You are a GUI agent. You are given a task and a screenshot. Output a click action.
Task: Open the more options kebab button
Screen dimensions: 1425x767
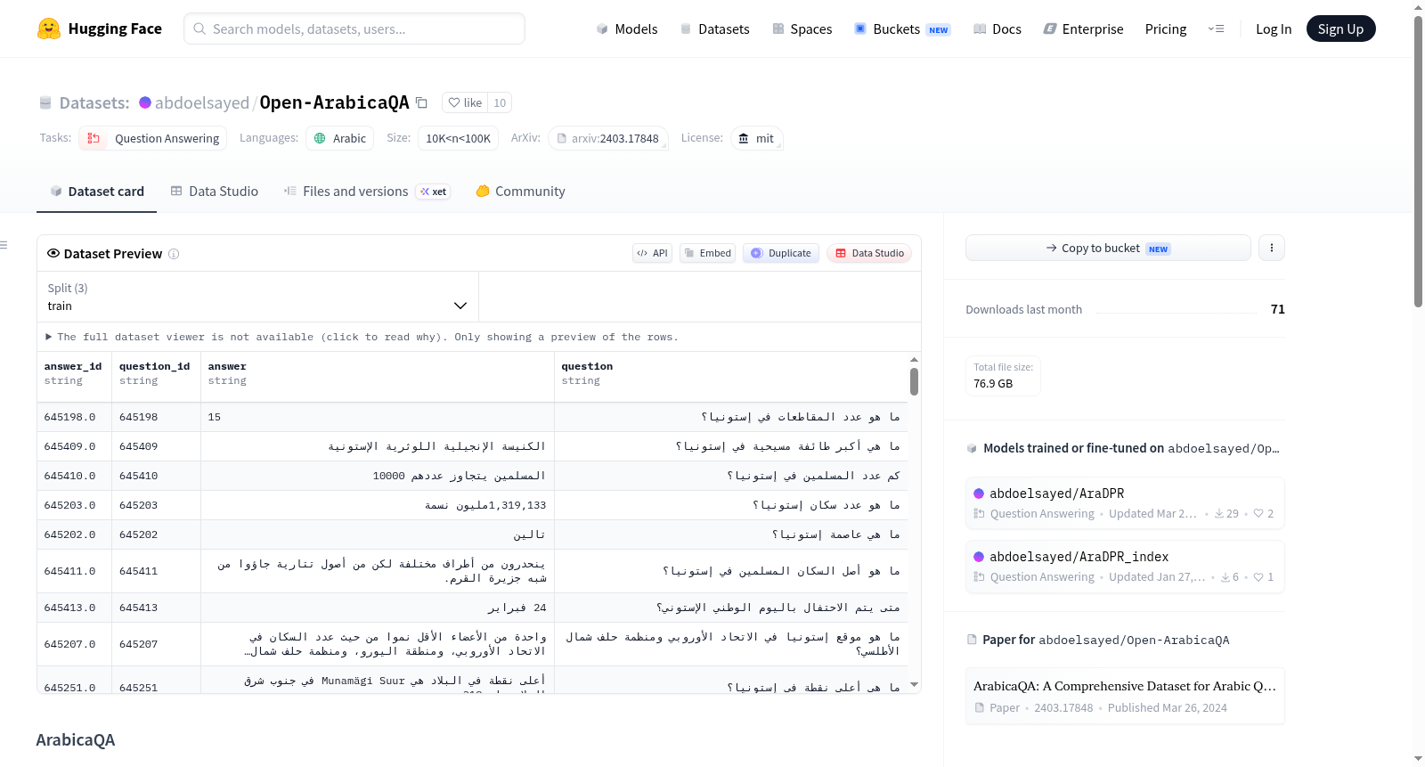tap(1272, 248)
